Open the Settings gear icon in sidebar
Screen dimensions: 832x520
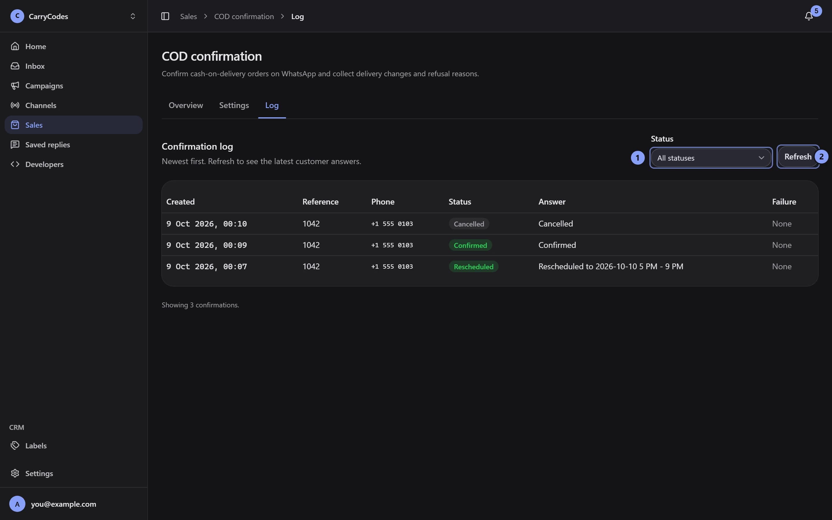pos(15,473)
